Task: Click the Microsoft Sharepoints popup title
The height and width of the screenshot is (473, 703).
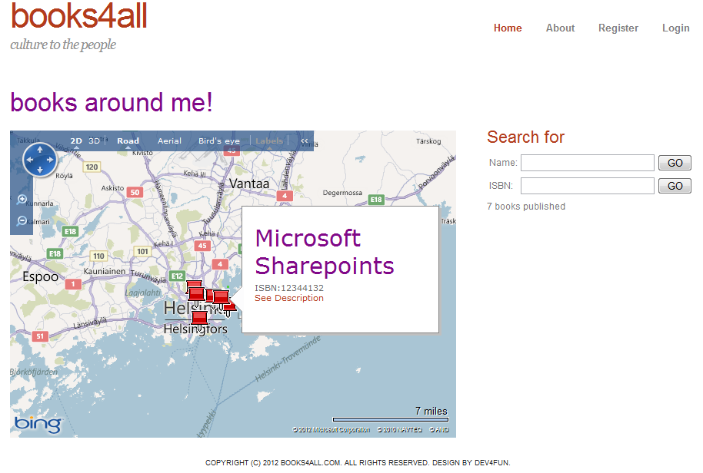Action: click(x=324, y=252)
